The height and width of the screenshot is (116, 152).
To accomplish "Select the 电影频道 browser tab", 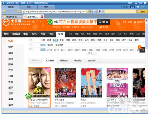I will [x=12, y=17].
